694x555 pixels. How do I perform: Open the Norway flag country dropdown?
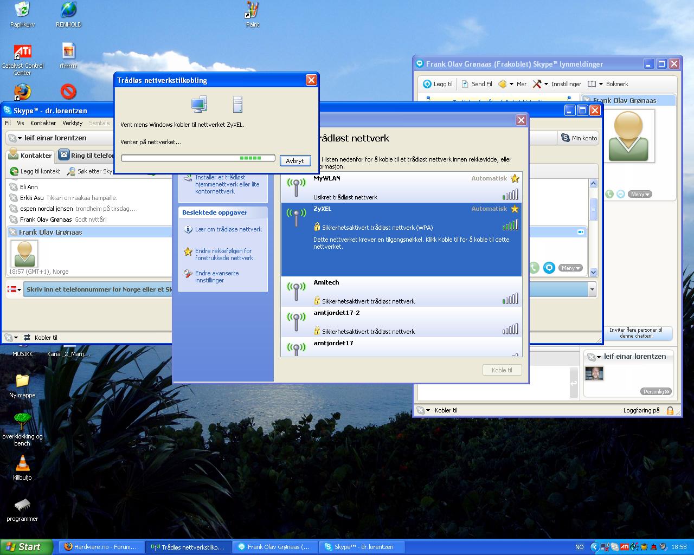(14, 289)
